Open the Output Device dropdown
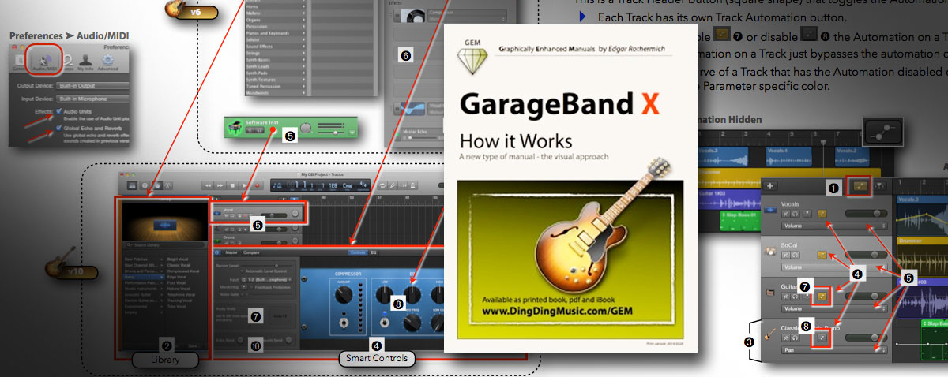Screen dimensions: 948x377 (92, 85)
